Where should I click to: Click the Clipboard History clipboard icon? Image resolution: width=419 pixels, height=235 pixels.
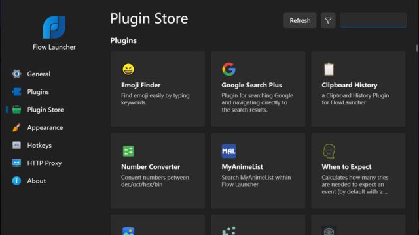(x=329, y=69)
